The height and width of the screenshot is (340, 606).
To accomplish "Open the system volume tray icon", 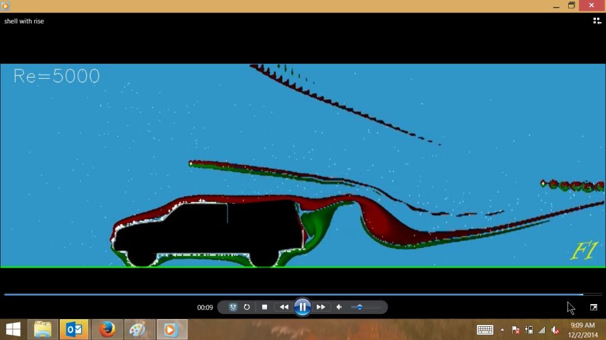I will (x=555, y=329).
